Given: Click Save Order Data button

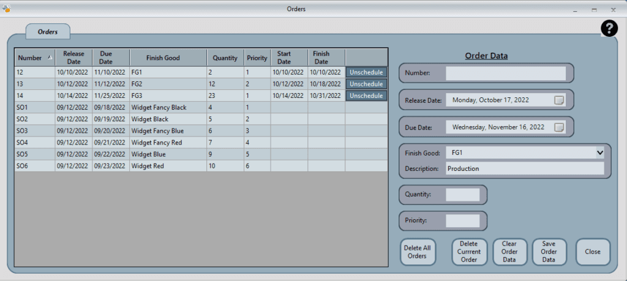Looking at the screenshot, I should pyautogui.click(x=549, y=252).
